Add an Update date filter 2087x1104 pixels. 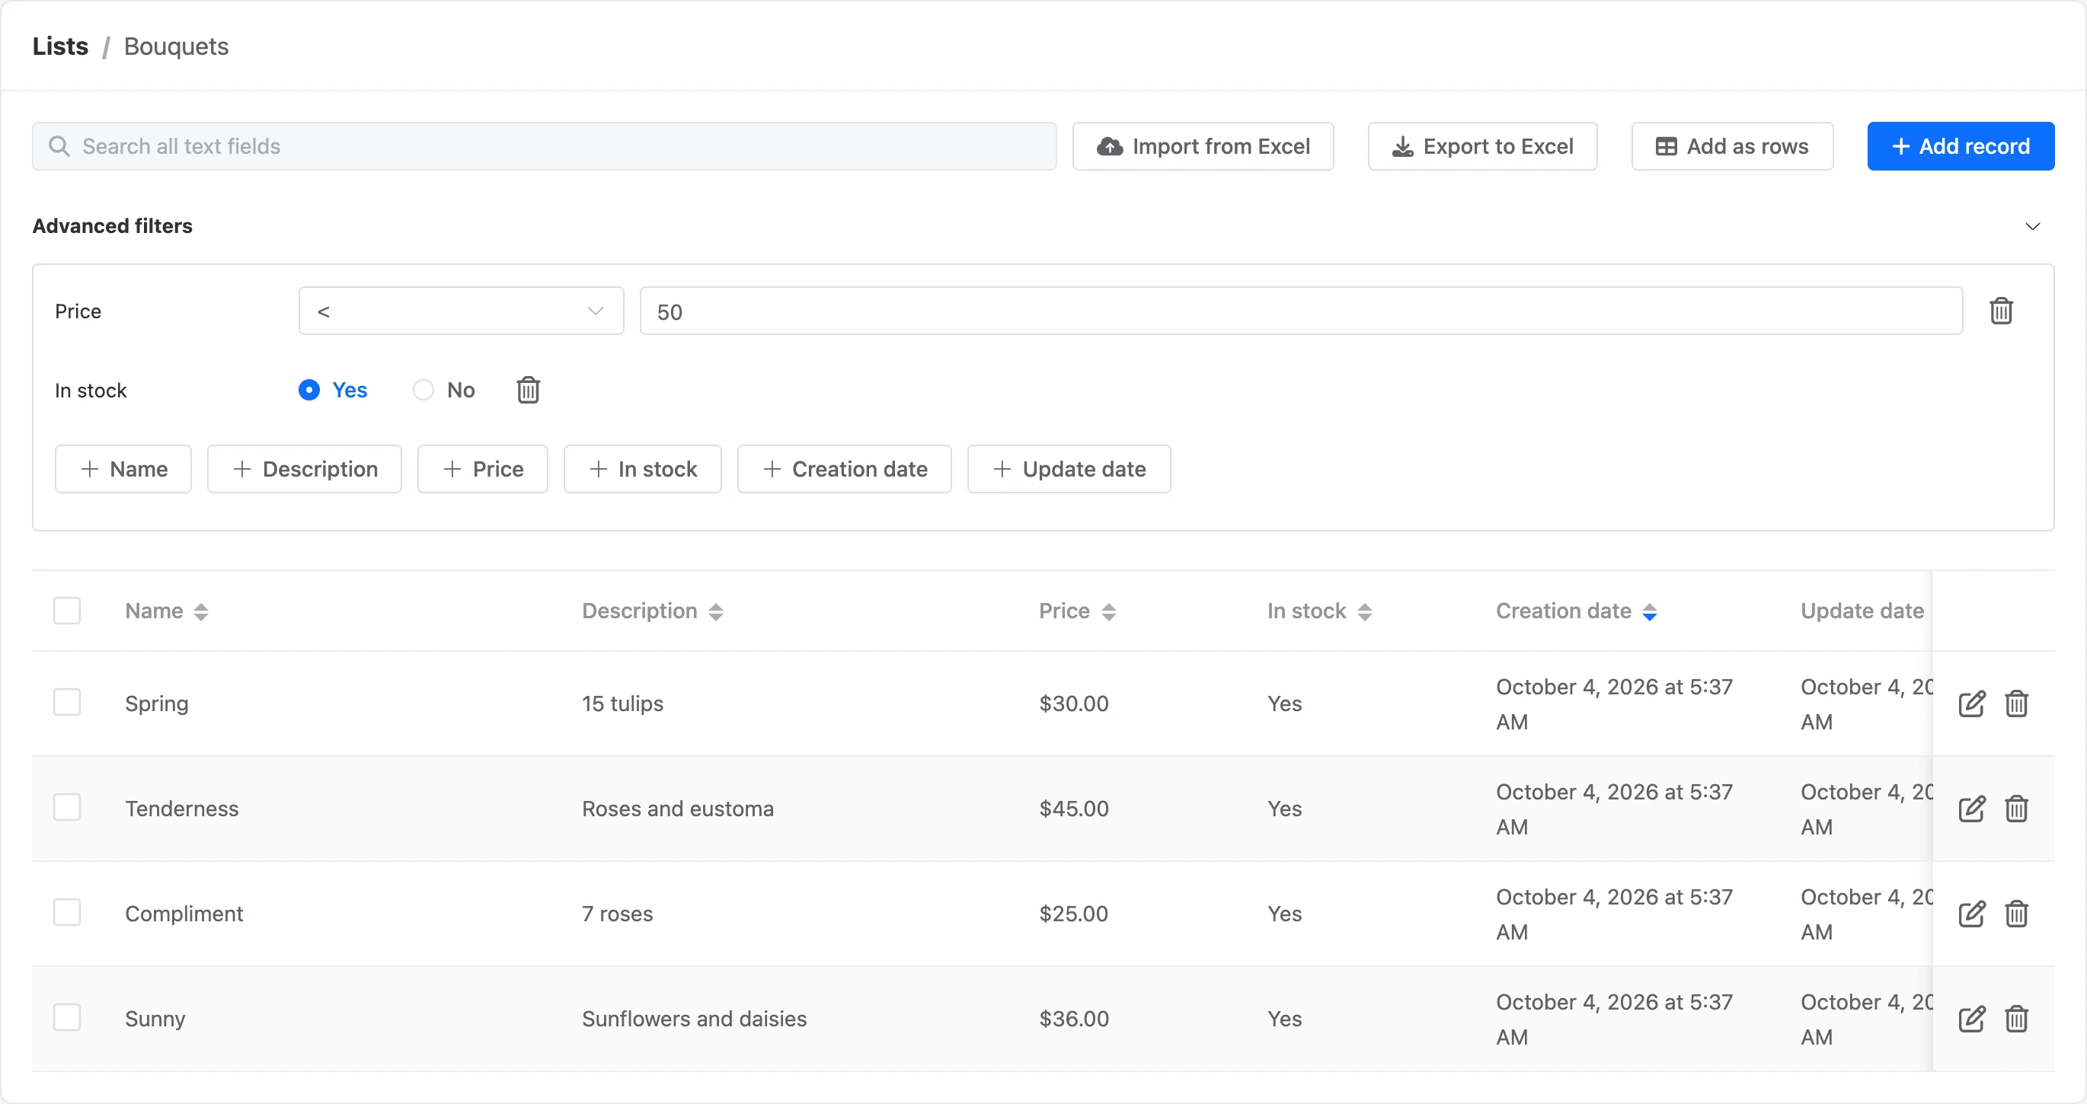click(1069, 469)
